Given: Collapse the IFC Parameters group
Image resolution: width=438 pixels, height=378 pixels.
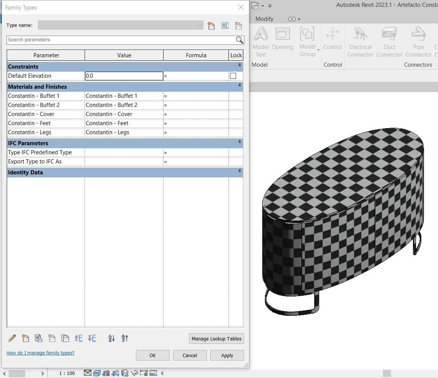Looking at the screenshot, I should pyautogui.click(x=239, y=142).
